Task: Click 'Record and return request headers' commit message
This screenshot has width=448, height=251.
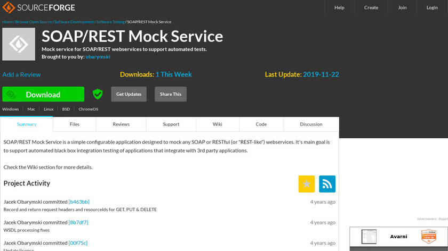Action: tap(80, 210)
